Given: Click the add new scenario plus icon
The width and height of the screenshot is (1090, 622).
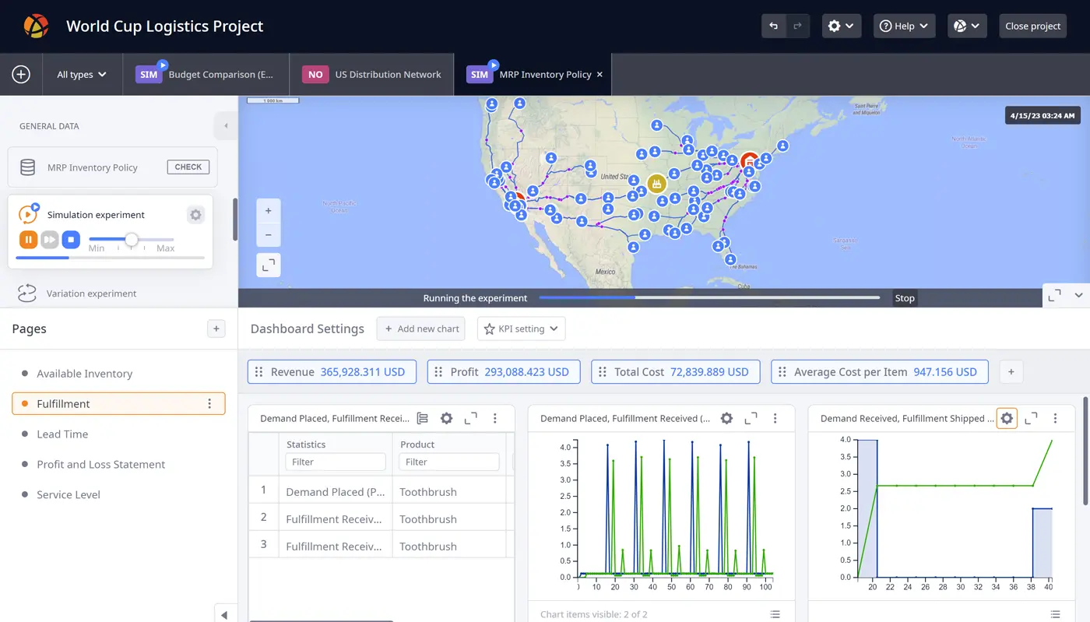Looking at the screenshot, I should point(21,75).
